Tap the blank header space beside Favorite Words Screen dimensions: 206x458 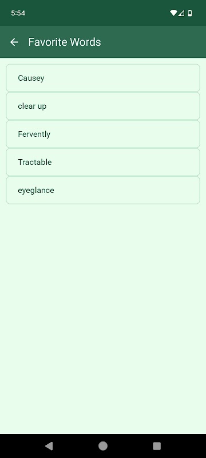pos(153,42)
